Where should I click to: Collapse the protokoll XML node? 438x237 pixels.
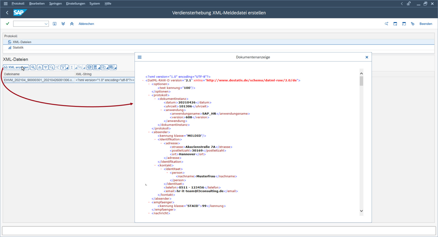tap(149, 95)
